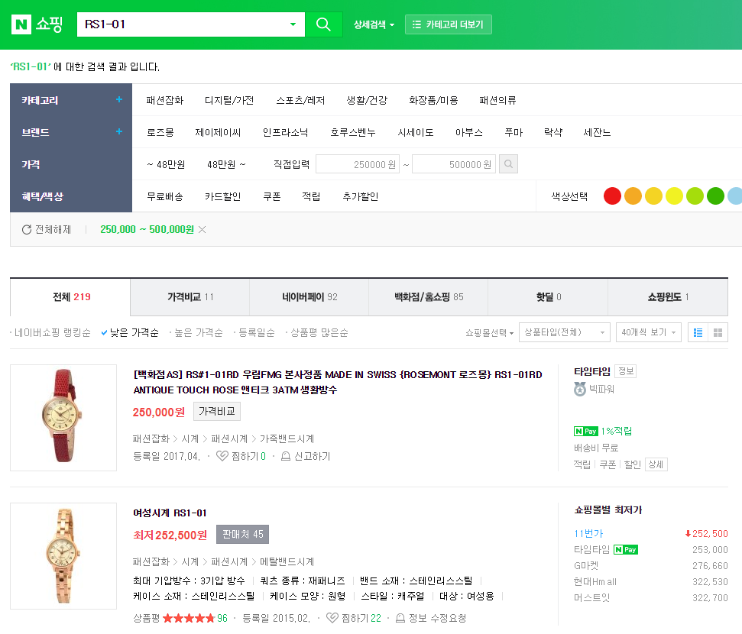
Task: Toggle the 추가할인 benefit filter
Action: coord(361,196)
